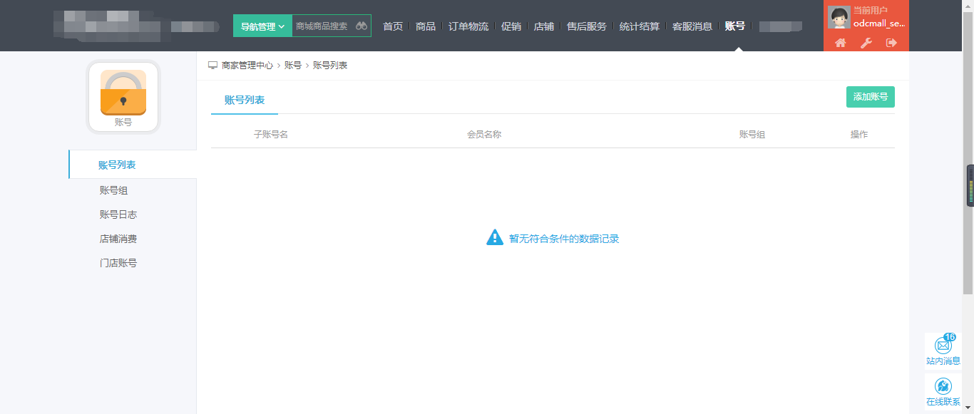Open the 促销 menu
Image resolution: width=974 pixels, height=414 pixels.
coord(511,26)
